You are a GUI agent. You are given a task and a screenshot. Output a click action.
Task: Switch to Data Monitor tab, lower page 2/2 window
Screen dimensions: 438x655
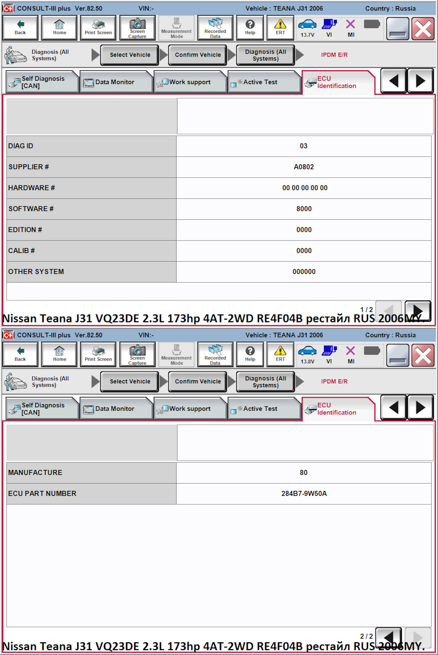(116, 409)
